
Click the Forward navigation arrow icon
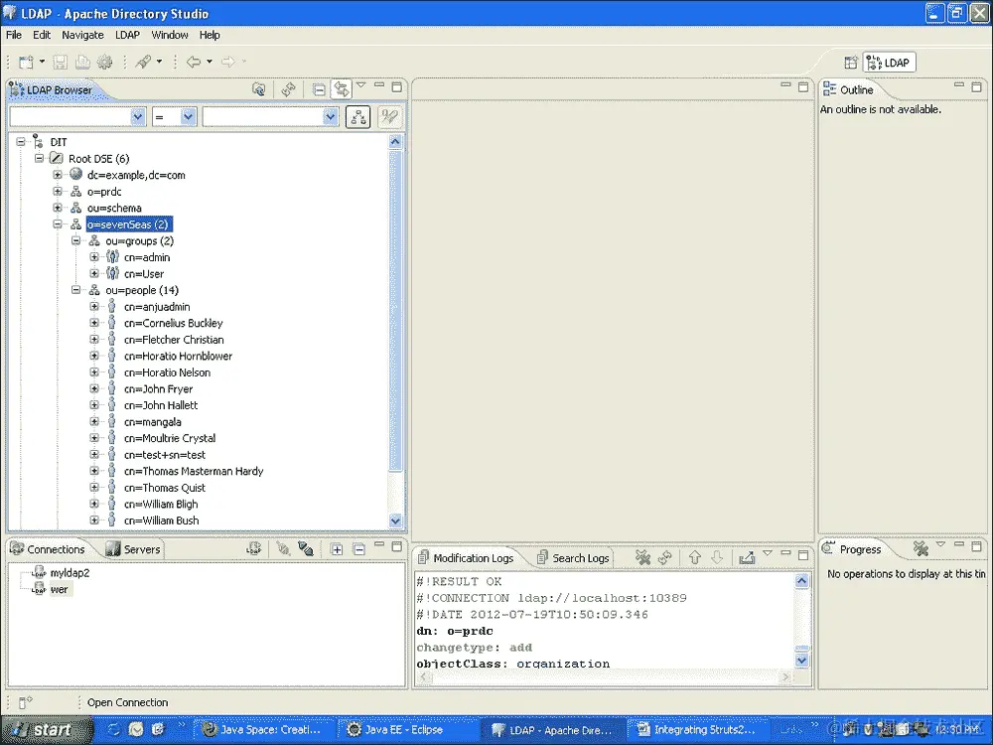(x=228, y=62)
